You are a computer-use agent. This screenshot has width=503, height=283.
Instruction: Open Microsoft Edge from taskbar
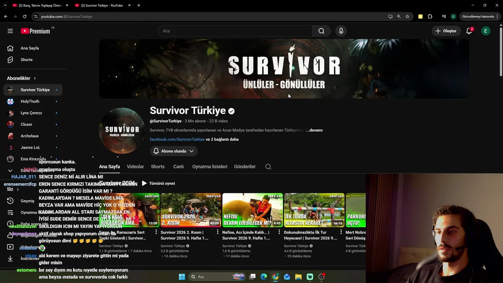click(x=264, y=277)
